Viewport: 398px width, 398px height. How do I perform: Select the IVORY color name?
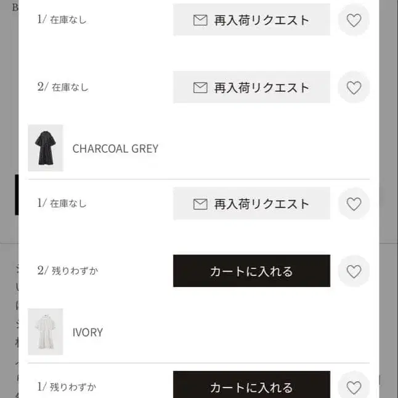pyautogui.click(x=87, y=332)
